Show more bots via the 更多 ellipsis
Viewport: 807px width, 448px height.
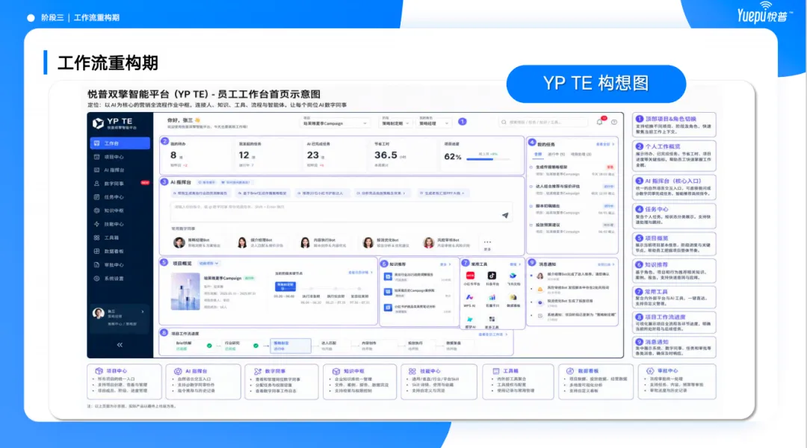[x=487, y=244]
